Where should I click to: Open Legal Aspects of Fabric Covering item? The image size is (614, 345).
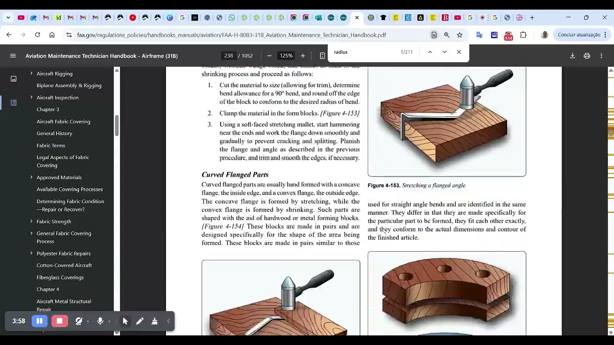click(x=63, y=161)
